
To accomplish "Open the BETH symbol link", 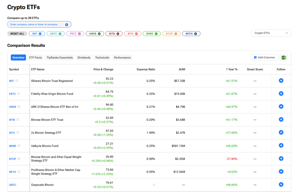I will (13, 172).
